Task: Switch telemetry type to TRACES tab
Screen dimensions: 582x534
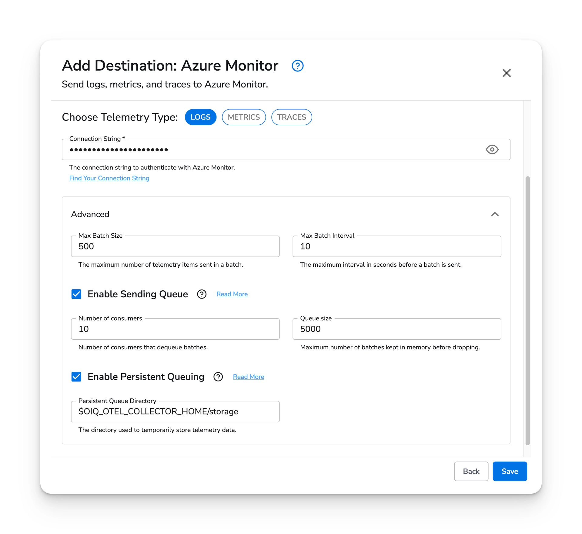Action: (291, 117)
